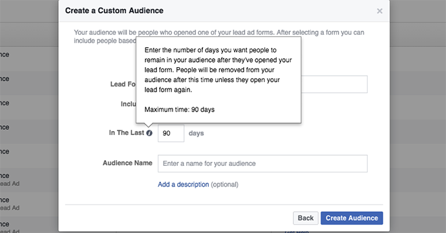Focus the Audience Name input field
Image resolution: width=446 pixels, height=233 pixels.
point(262,163)
